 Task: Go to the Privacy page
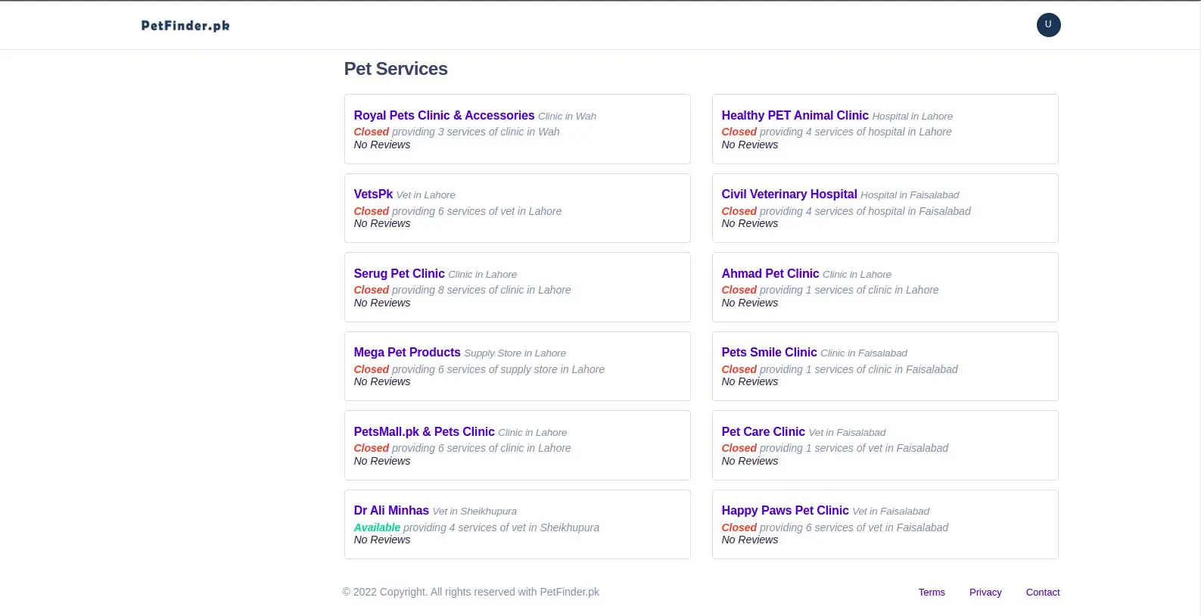(x=985, y=593)
